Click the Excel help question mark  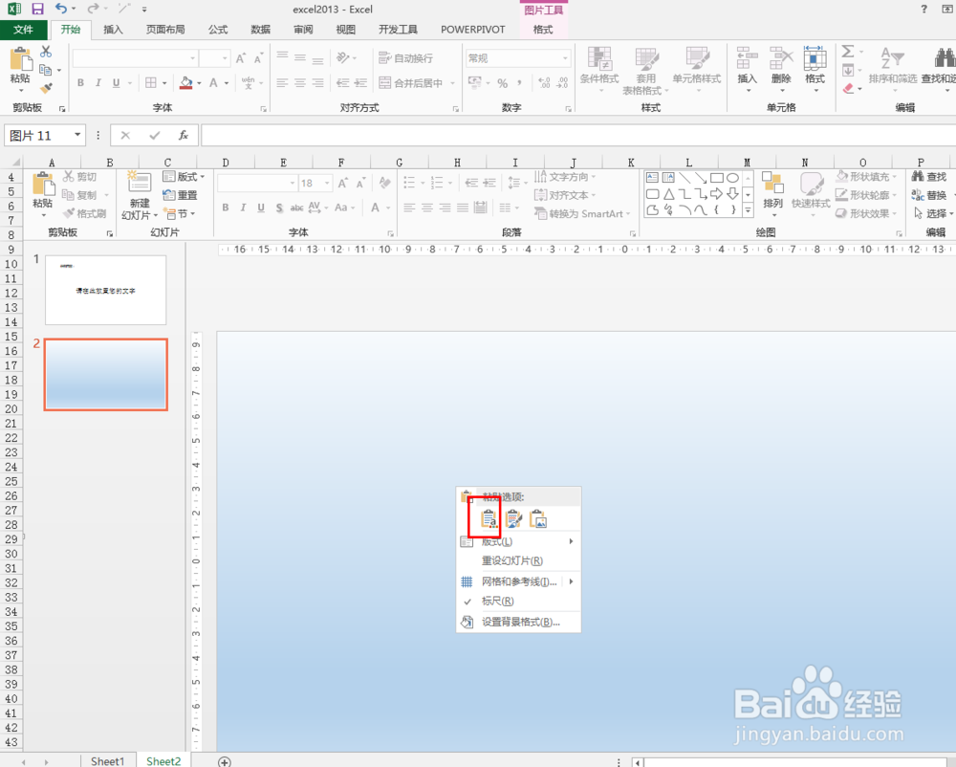tap(924, 10)
